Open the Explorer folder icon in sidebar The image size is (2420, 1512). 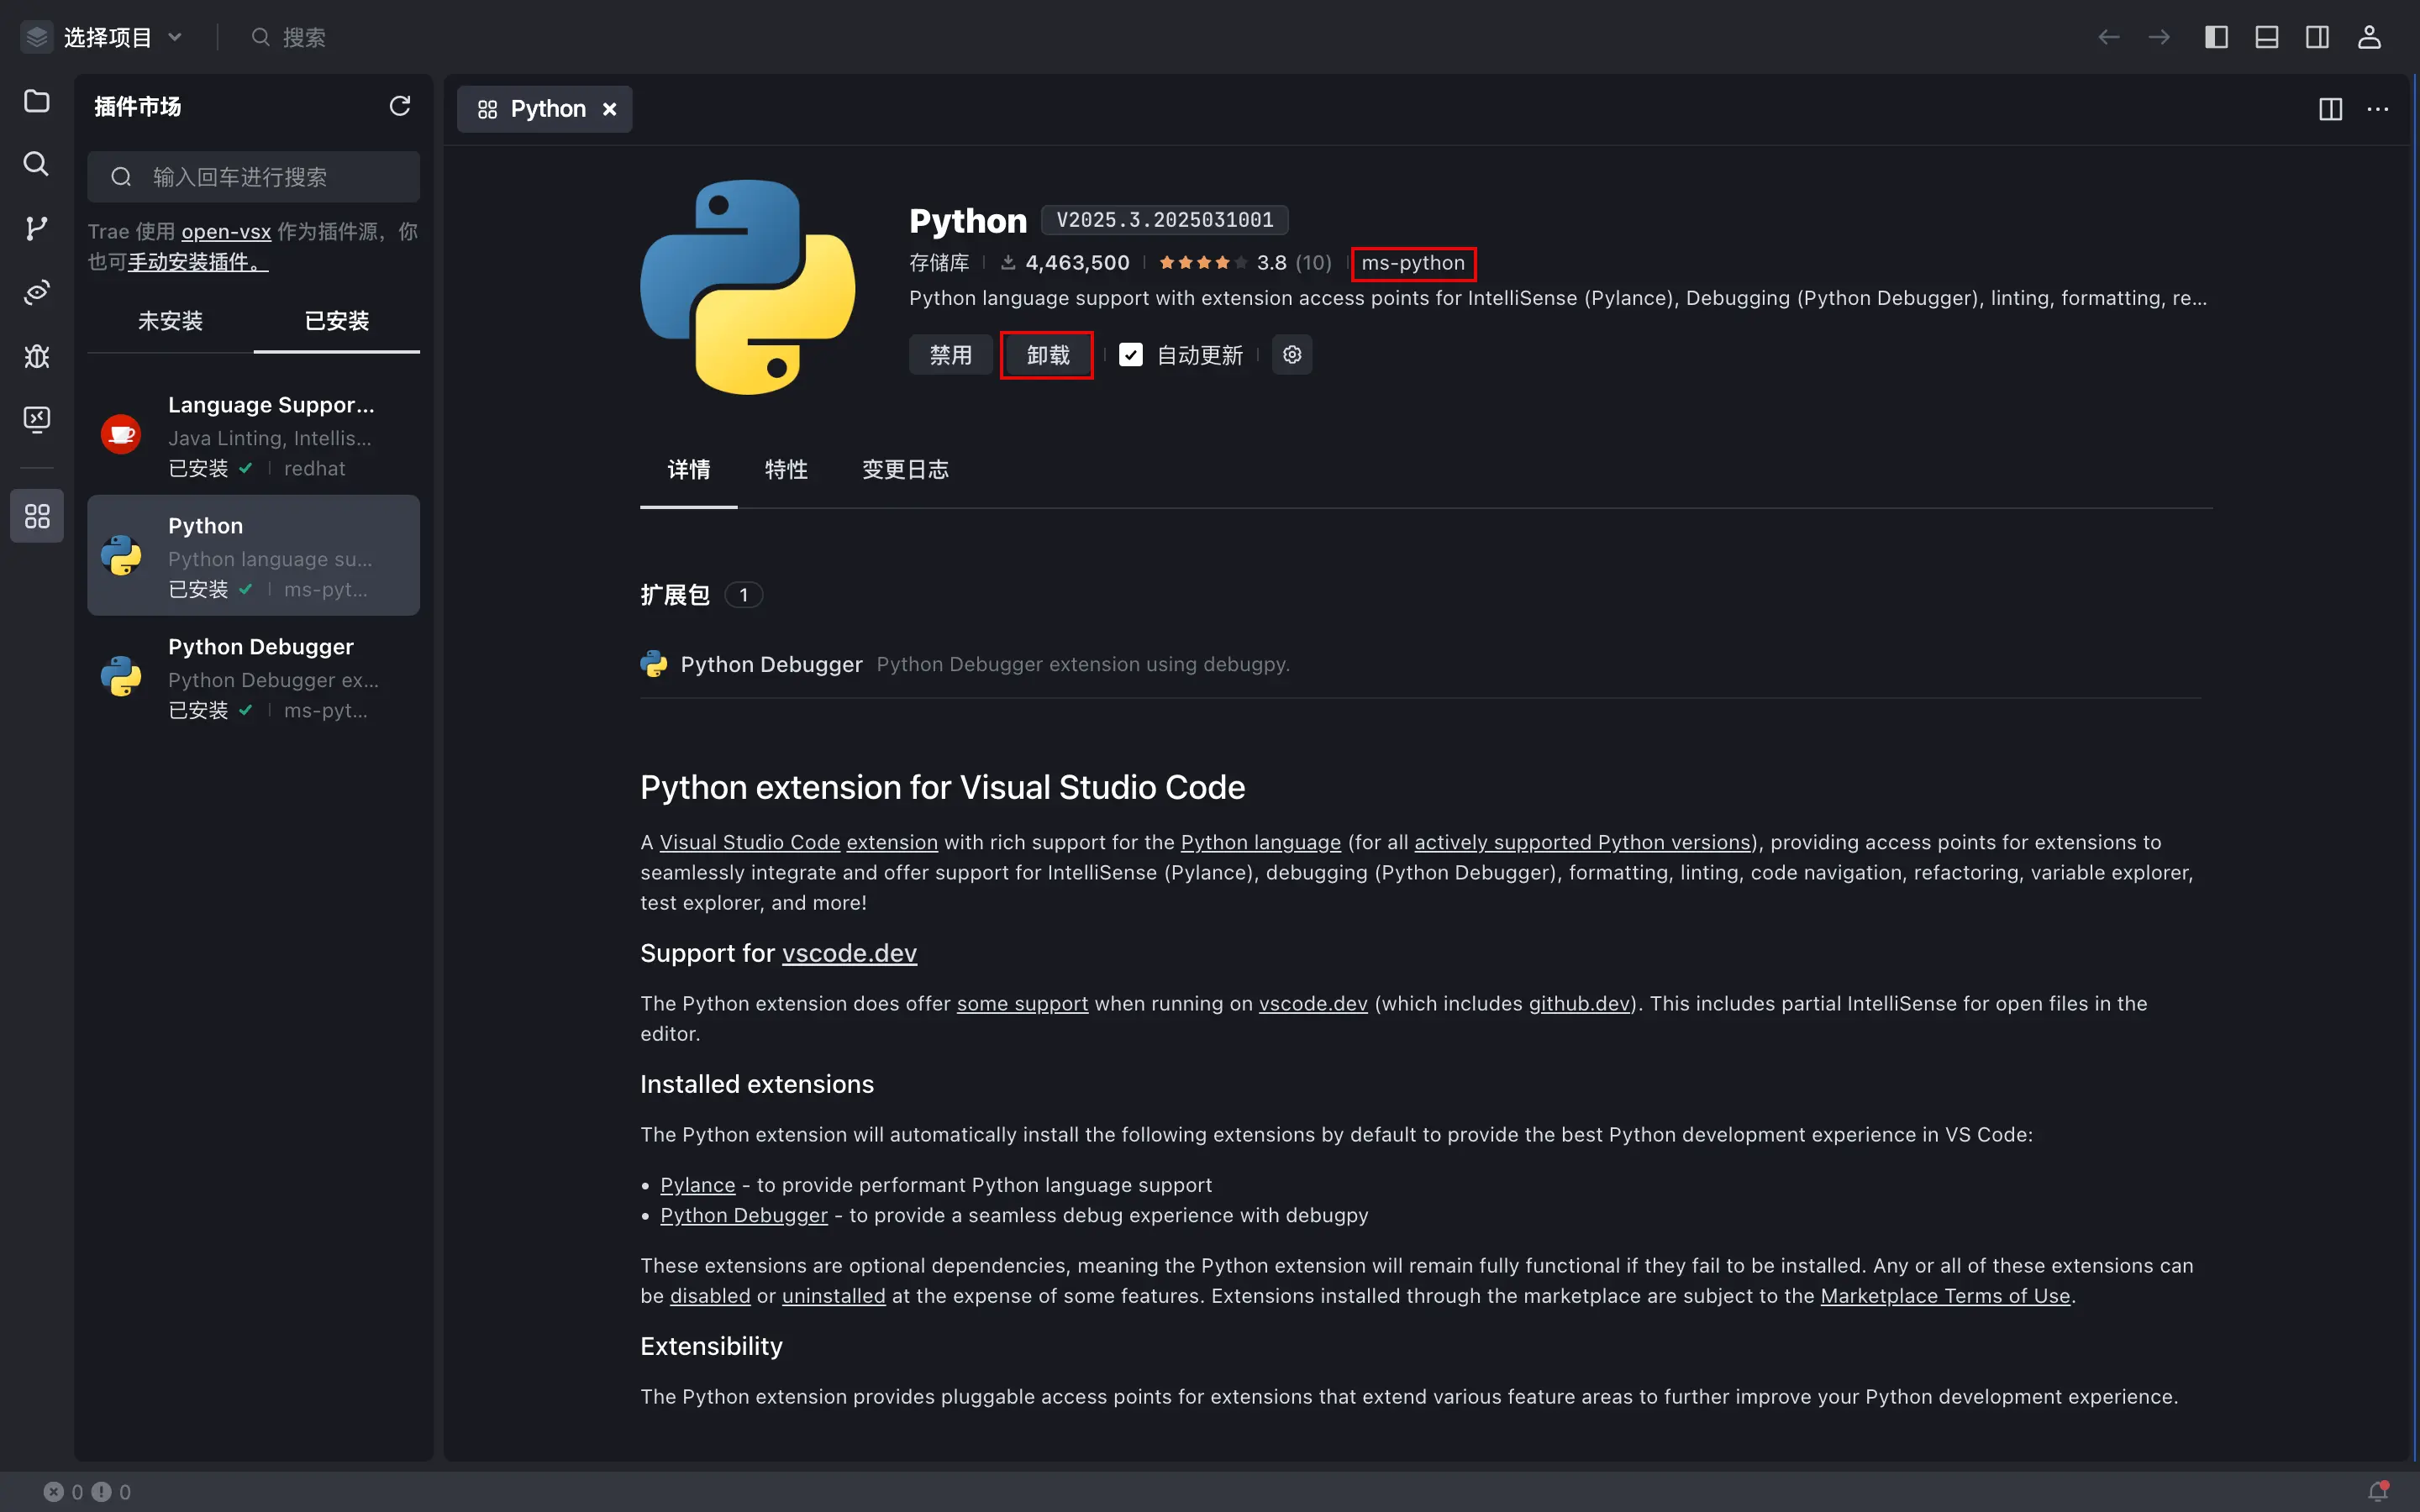coord(37,101)
